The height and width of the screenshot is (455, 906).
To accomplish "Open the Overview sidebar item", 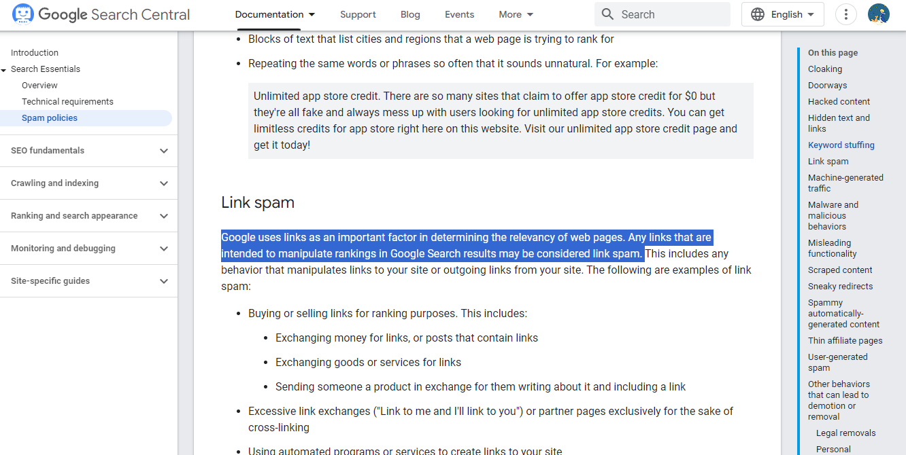I will click(39, 86).
